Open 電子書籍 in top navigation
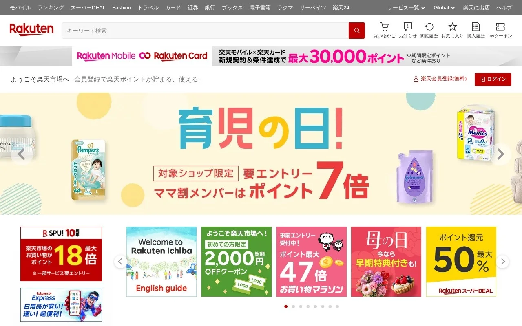This screenshot has width=522, height=326. 260,8
